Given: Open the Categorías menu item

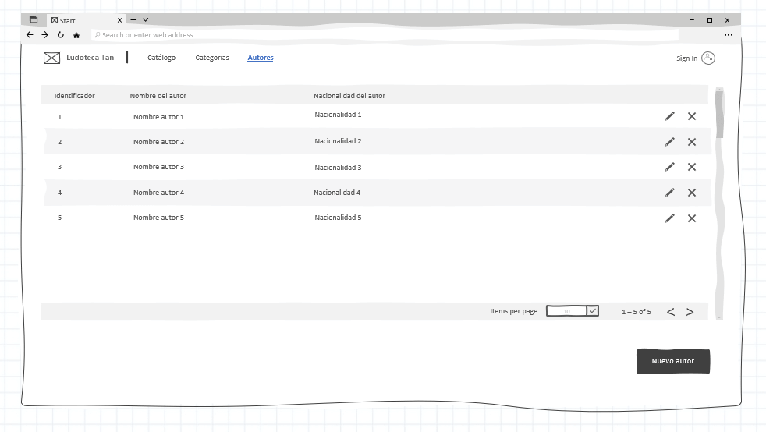Looking at the screenshot, I should 212,58.
